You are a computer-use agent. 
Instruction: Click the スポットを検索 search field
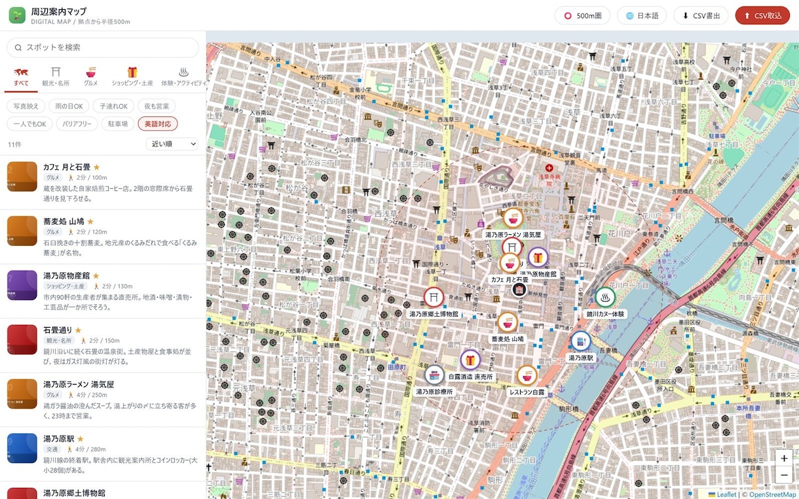tap(103, 48)
